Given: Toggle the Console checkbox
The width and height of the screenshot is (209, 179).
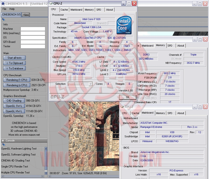Looking at the screenshot, I should coord(3,140).
